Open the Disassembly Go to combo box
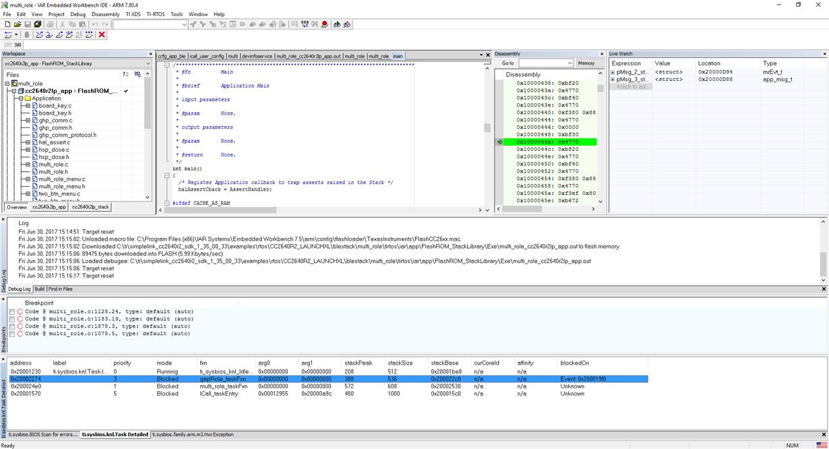829x449 pixels. (545, 63)
